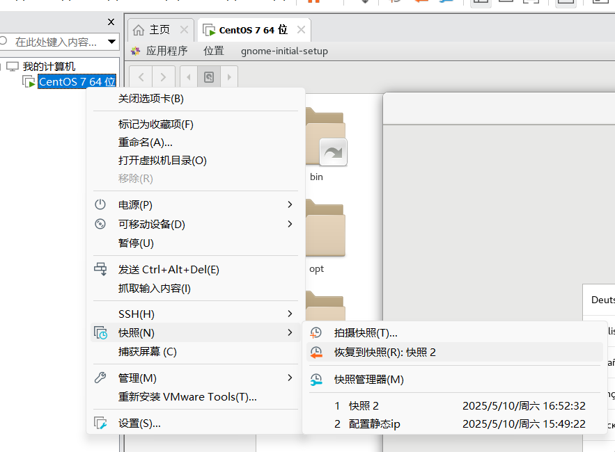615x452 pixels.
Task: Select 捕获屏幕 (C) entry
Action: (x=195, y=352)
